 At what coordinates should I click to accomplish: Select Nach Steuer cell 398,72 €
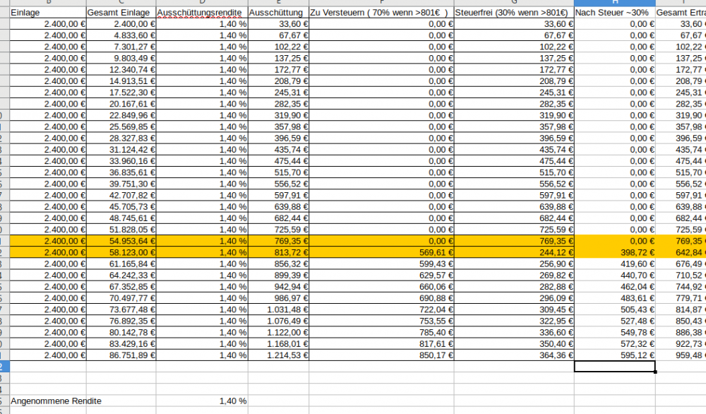(615, 253)
